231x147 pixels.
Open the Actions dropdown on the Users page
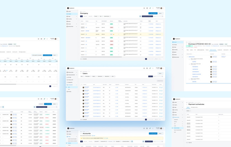point(161,73)
